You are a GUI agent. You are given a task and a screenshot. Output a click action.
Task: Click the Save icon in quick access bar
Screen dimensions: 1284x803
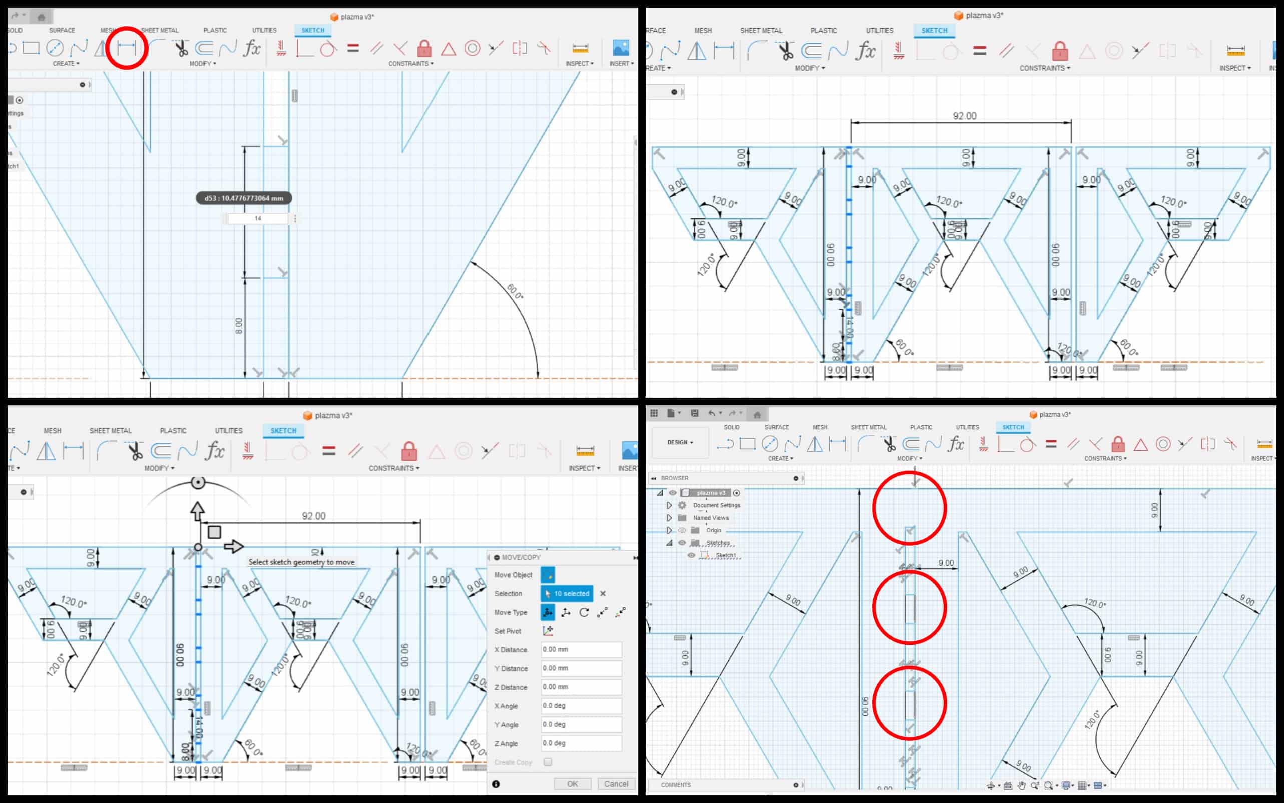(x=694, y=413)
